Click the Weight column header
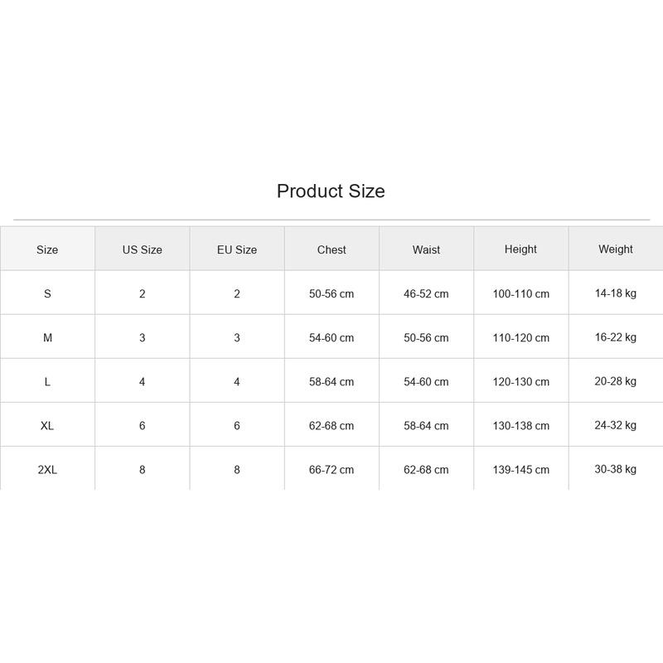Image resolution: width=663 pixels, height=663 pixels. (616, 249)
